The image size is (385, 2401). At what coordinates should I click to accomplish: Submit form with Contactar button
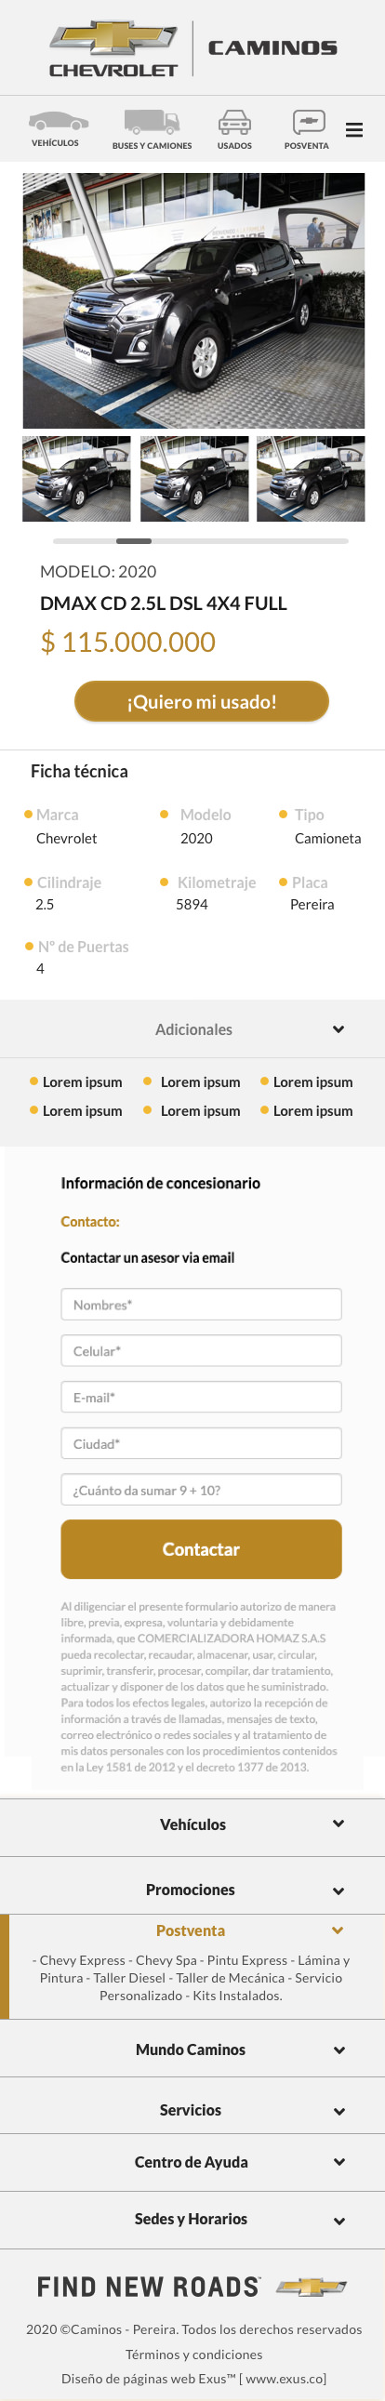202,1549
